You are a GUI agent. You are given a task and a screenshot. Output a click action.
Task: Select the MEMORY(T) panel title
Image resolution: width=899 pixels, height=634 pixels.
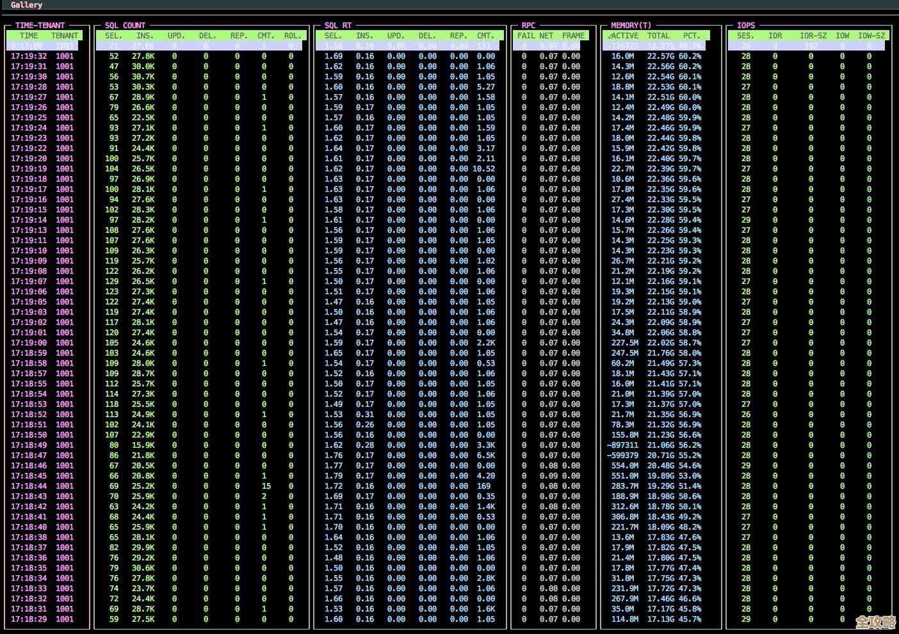pyautogui.click(x=631, y=26)
